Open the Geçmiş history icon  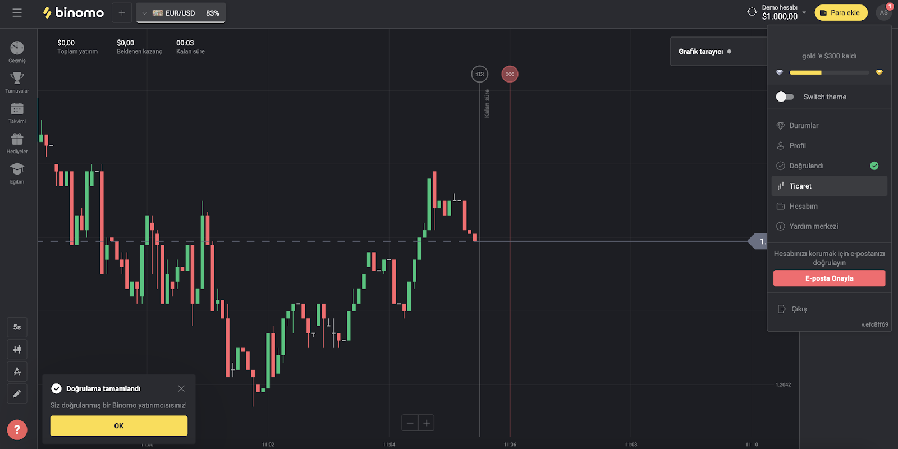[17, 49]
